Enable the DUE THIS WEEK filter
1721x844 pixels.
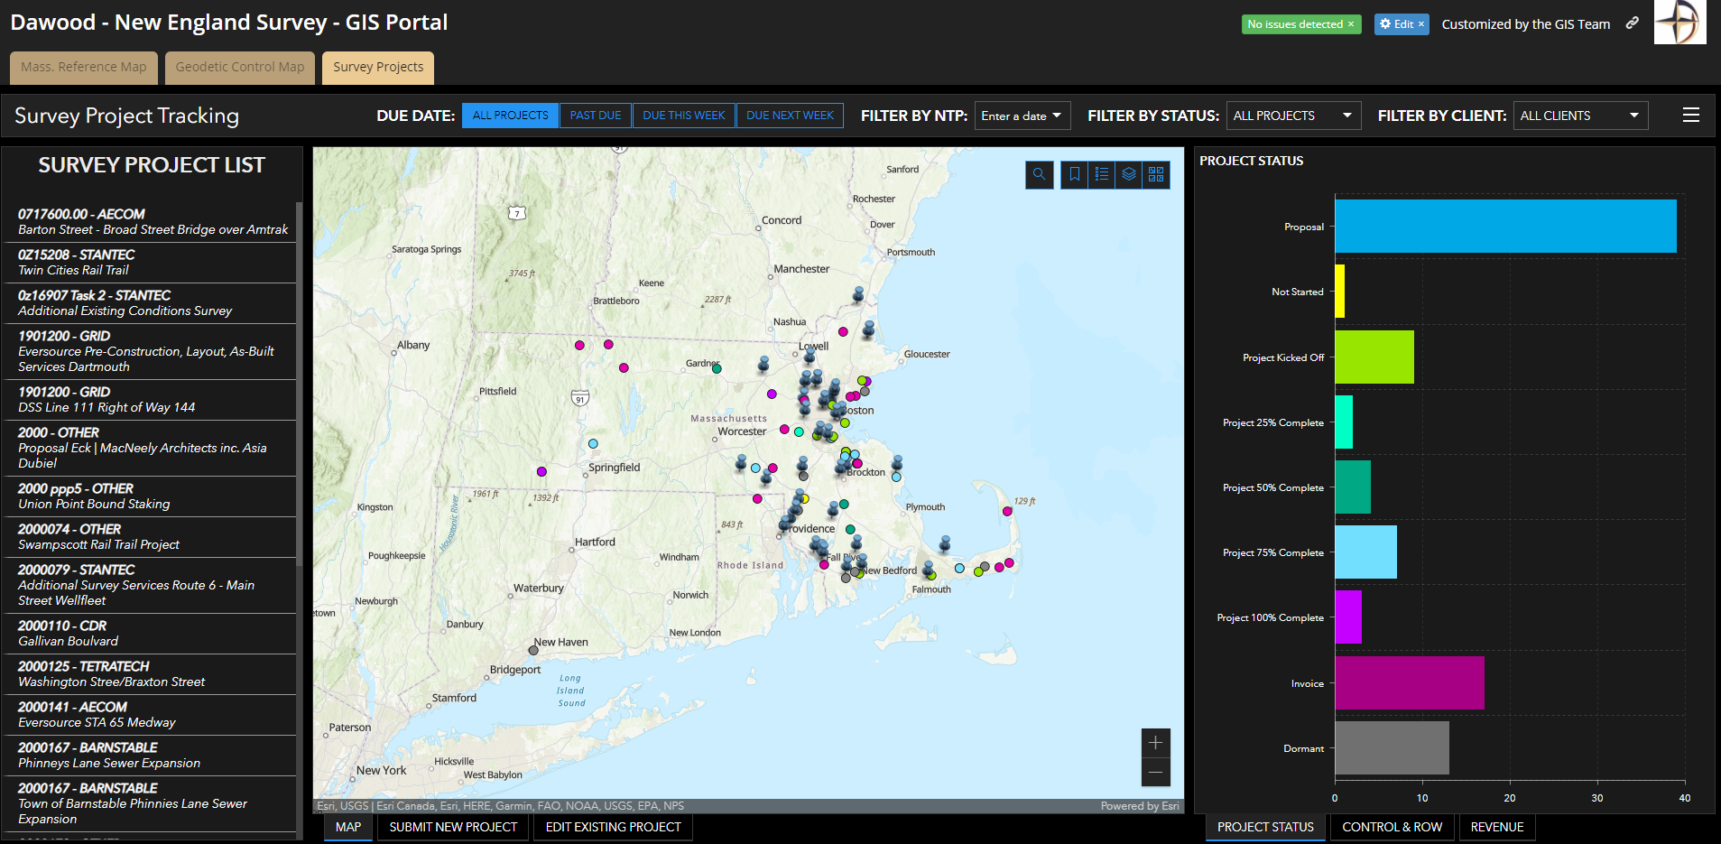(x=683, y=115)
